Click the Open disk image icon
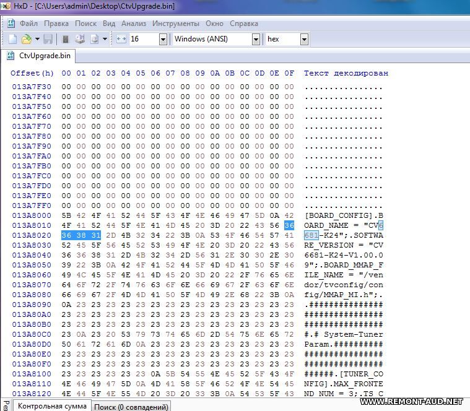Image resolution: width=470 pixels, height=411 pixels. coord(95,39)
